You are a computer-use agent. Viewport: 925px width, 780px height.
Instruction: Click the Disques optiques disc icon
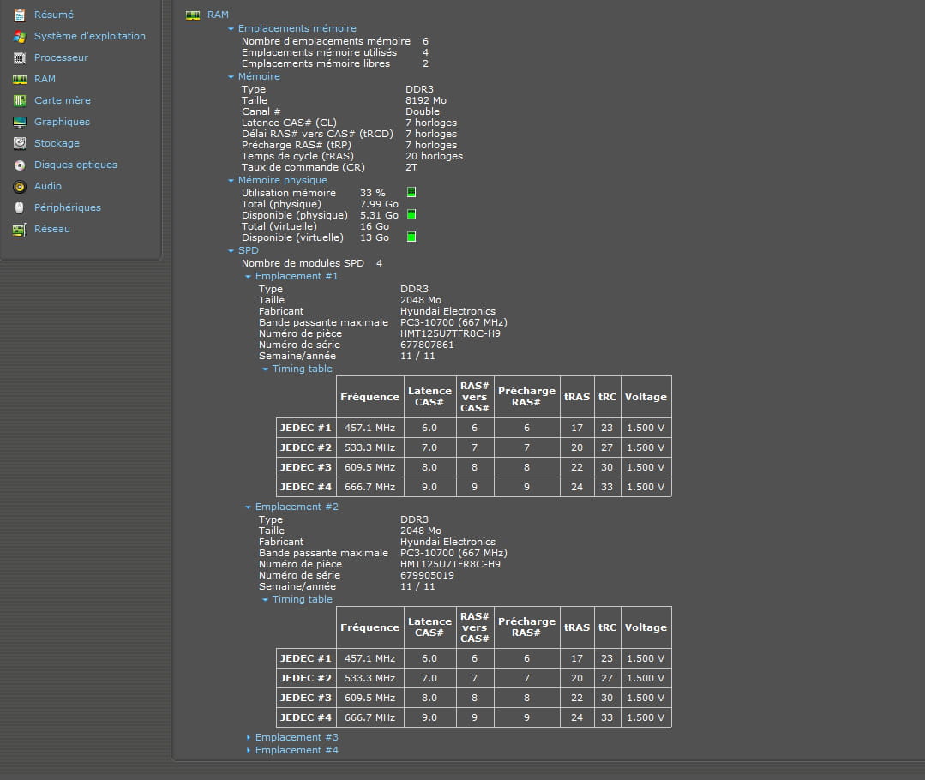click(19, 165)
